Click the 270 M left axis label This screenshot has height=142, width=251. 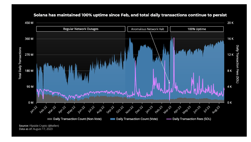(x=29, y=55)
